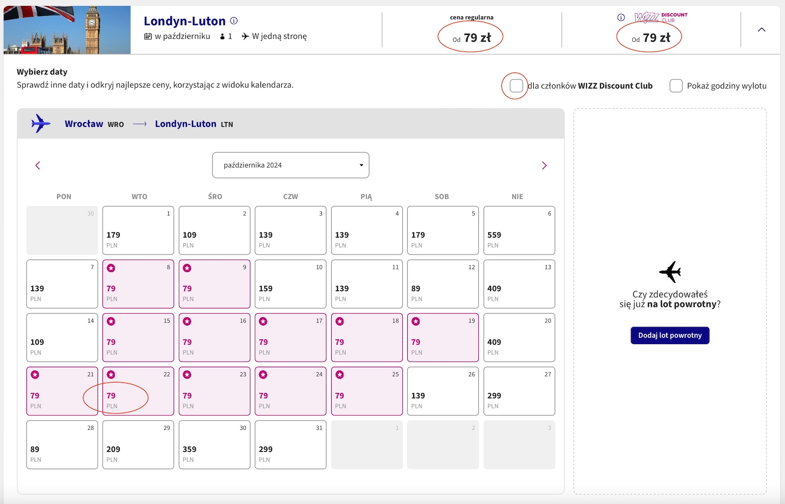Image resolution: width=785 pixels, height=504 pixels.
Task: Select October 19 discounted 79 PLN fare
Action: pyautogui.click(x=443, y=337)
